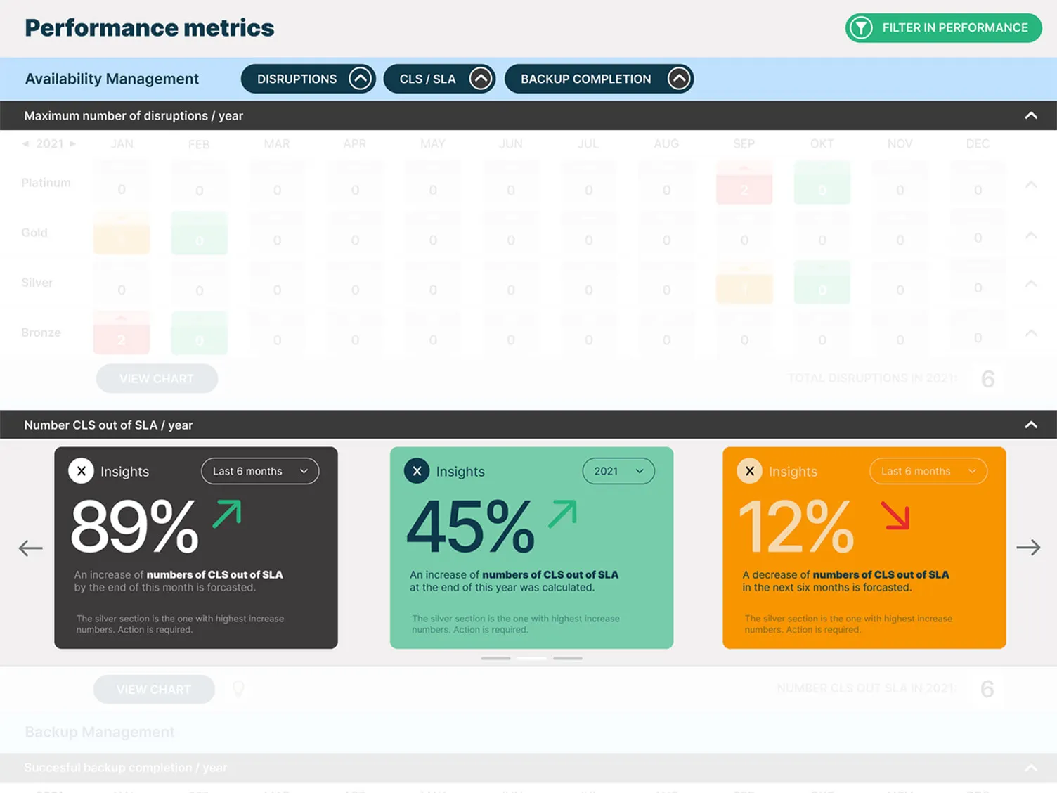This screenshot has height=793, width=1057.
Task: Show the next insights card with right arrow
Action: (x=1028, y=547)
